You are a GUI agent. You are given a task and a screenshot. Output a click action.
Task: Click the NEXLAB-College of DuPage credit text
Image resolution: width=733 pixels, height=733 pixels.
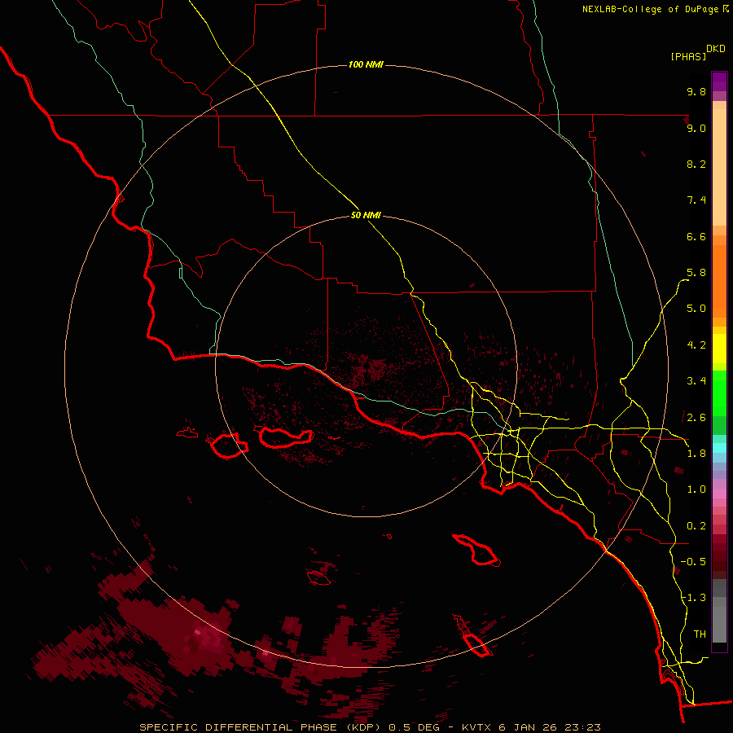pyautogui.click(x=650, y=9)
